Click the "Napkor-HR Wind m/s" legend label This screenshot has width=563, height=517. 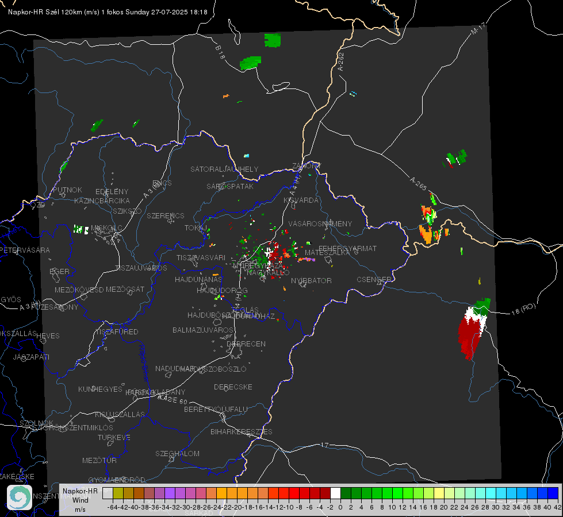click(80, 500)
